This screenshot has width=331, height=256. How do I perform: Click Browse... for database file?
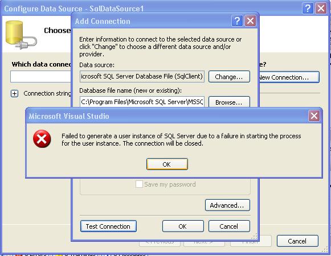229,102
